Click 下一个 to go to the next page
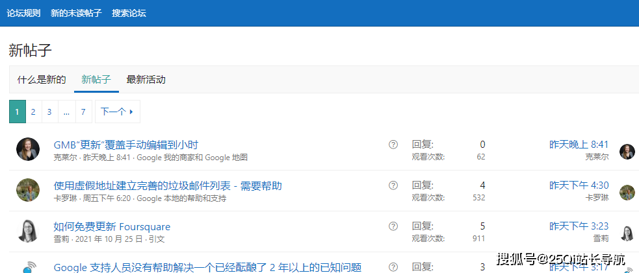This screenshot has height=273, width=639. (x=118, y=112)
